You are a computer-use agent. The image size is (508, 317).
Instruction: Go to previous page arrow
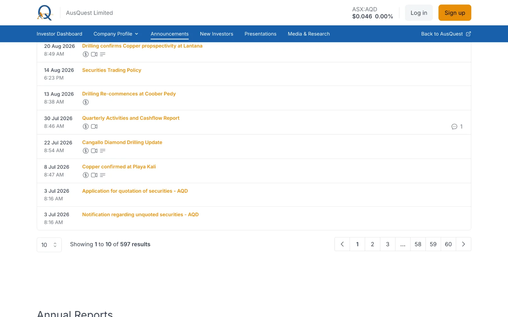pos(342,244)
